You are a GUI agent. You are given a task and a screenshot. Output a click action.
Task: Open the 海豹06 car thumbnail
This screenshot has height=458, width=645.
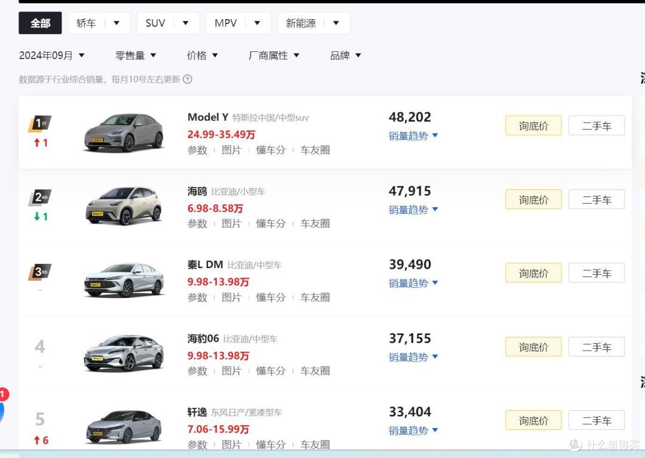[124, 353]
